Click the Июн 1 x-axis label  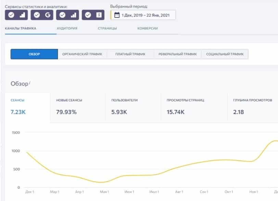click(129, 192)
